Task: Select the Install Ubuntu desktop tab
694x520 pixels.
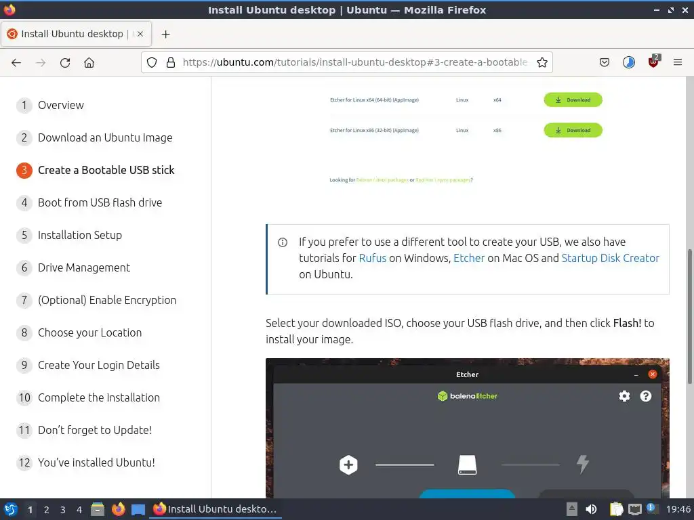Action: pyautogui.click(x=76, y=34)
